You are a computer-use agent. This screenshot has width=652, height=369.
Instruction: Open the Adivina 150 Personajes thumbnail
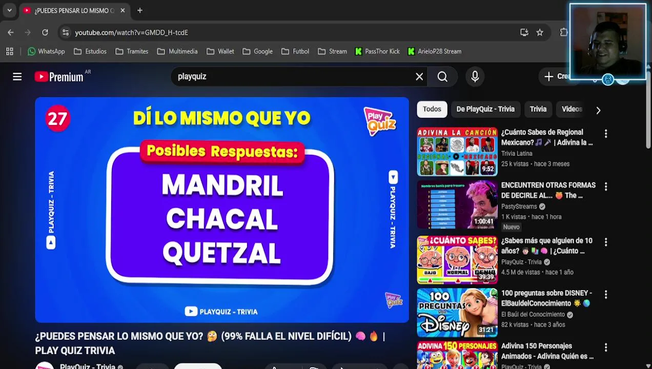point(457,355)
